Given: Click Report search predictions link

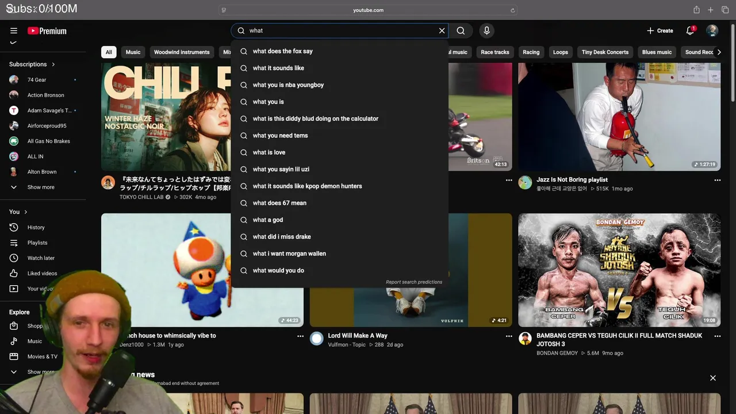Looking at the screenshot, I should pos(414,282).
